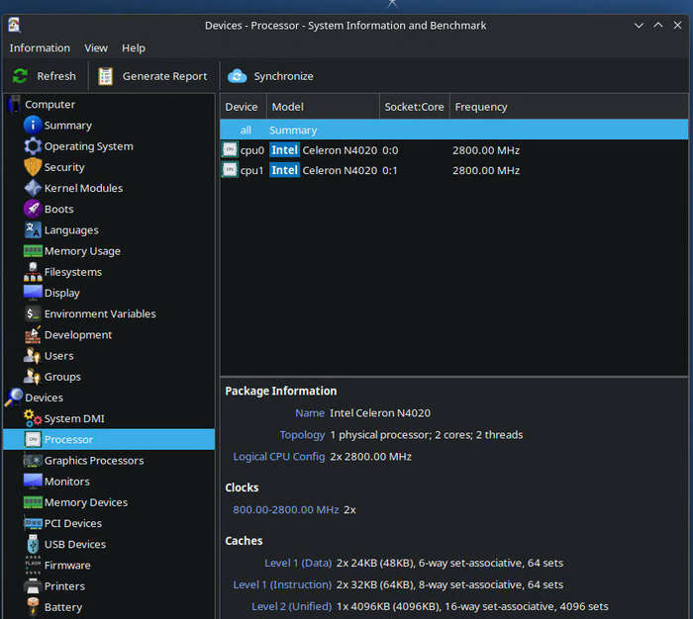
Task: Click the Caches heading
Action: click(244, 541)
